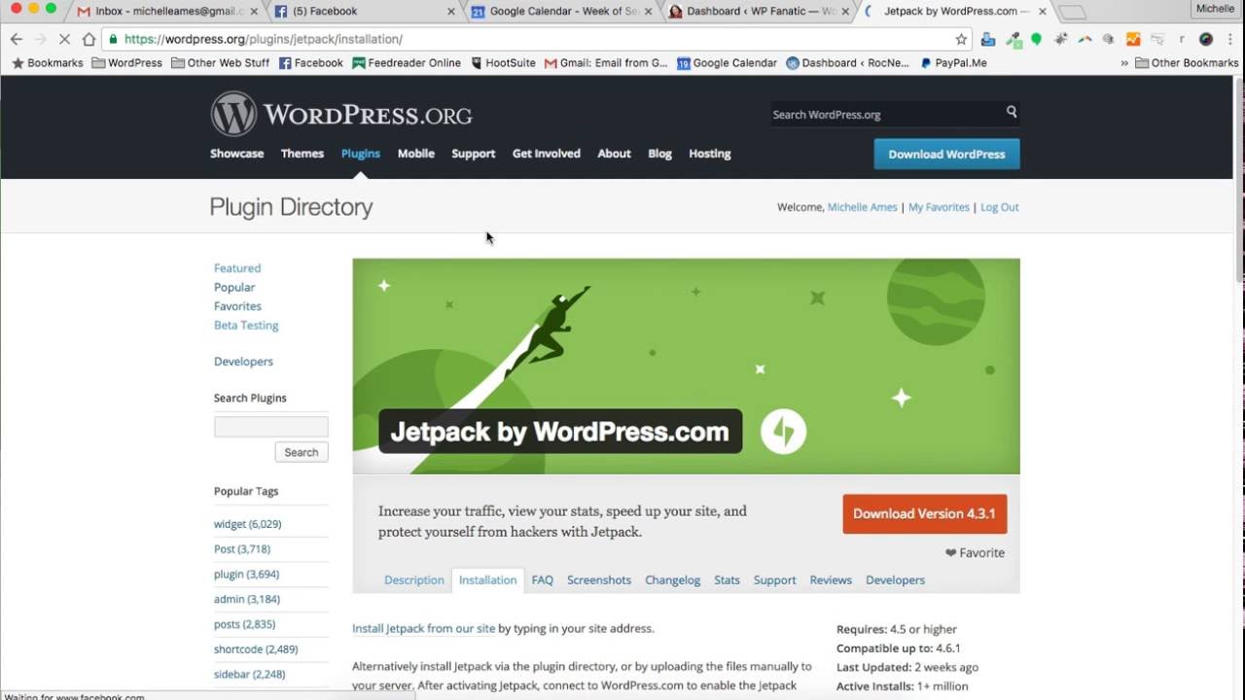
Task: Click the 'Install Jetpack from our site' link
Action: coord(423,629)
